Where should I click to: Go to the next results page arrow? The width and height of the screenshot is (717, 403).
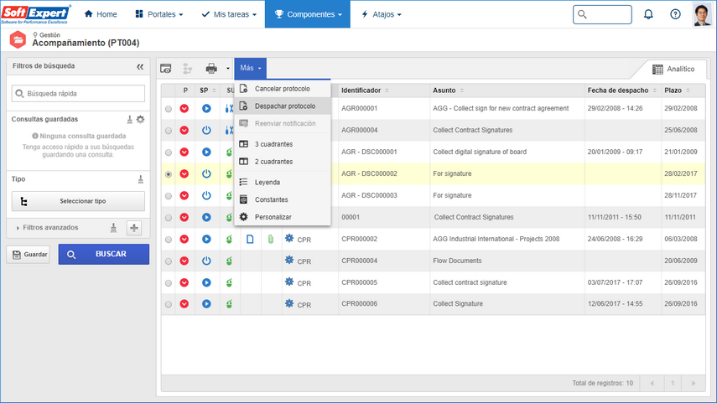pos(694,384)
